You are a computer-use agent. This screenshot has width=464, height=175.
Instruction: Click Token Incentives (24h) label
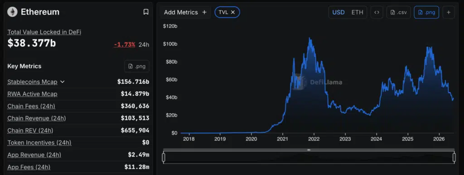(x=39, y=143)
